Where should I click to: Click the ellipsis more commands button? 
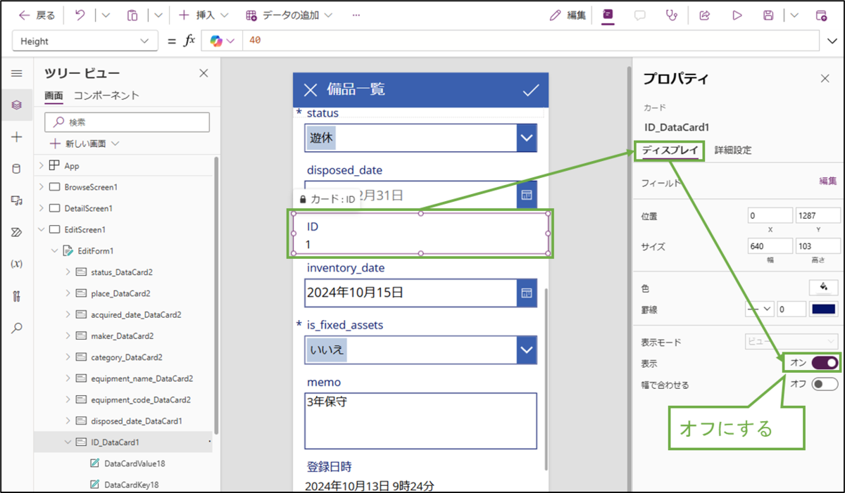356,15
